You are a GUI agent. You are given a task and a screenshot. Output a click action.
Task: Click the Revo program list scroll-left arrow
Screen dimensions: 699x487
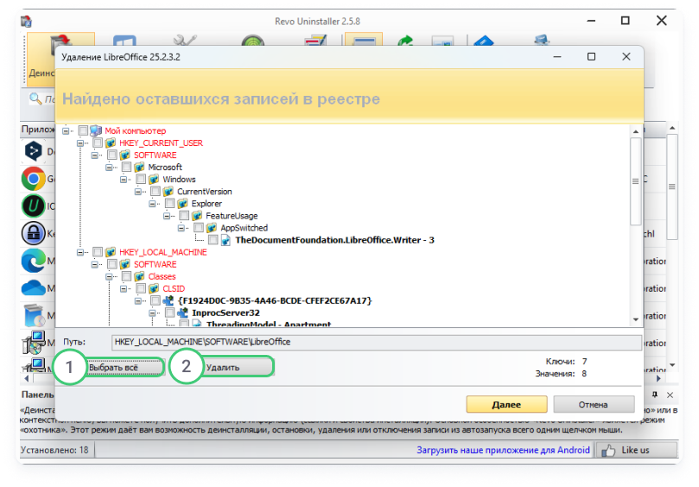26,379
